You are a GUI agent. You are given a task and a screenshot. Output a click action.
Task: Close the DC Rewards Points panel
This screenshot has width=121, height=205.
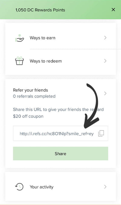tap(113, 10)
